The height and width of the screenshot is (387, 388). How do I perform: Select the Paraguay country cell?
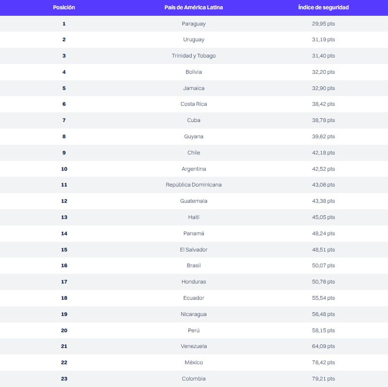193,24
